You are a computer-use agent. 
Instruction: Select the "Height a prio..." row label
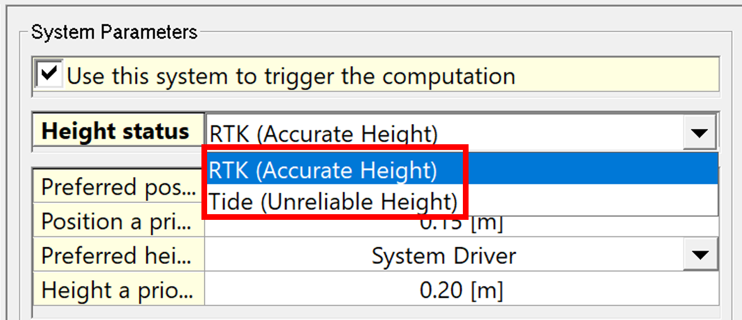(119, 290)
